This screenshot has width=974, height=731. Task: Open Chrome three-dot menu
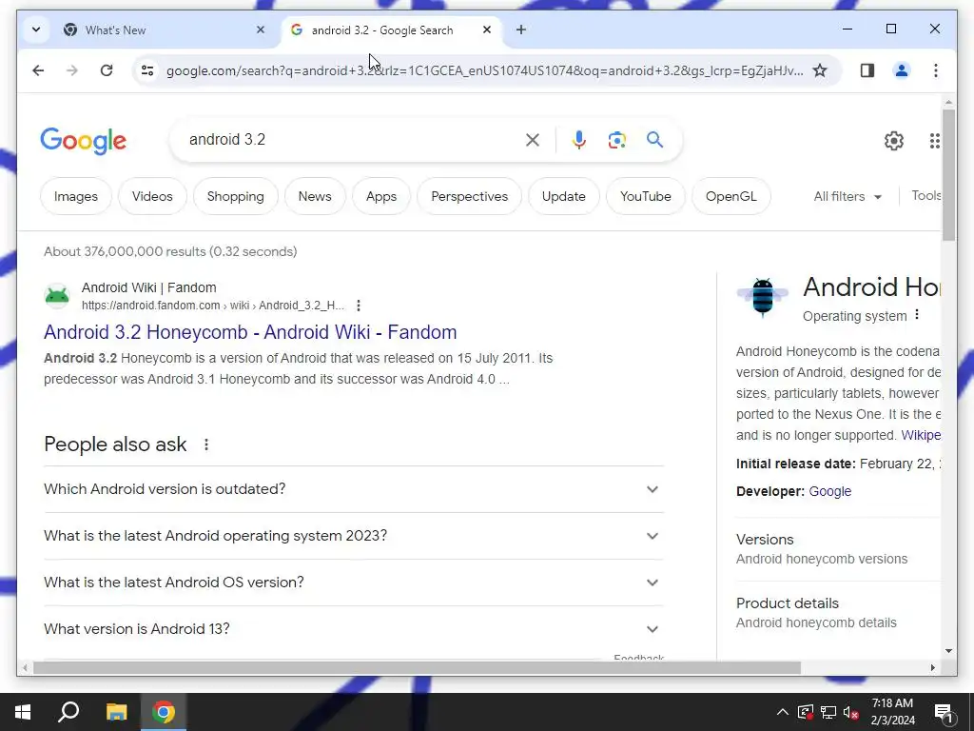936,70
